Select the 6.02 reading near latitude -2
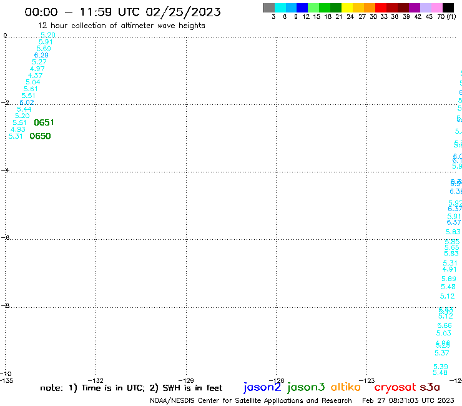Viewport: 462px width, 406px height. click(x=26, y=102)
